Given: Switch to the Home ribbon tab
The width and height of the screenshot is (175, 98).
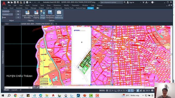Looking at the screenshot, I should [x=5, y=8].
